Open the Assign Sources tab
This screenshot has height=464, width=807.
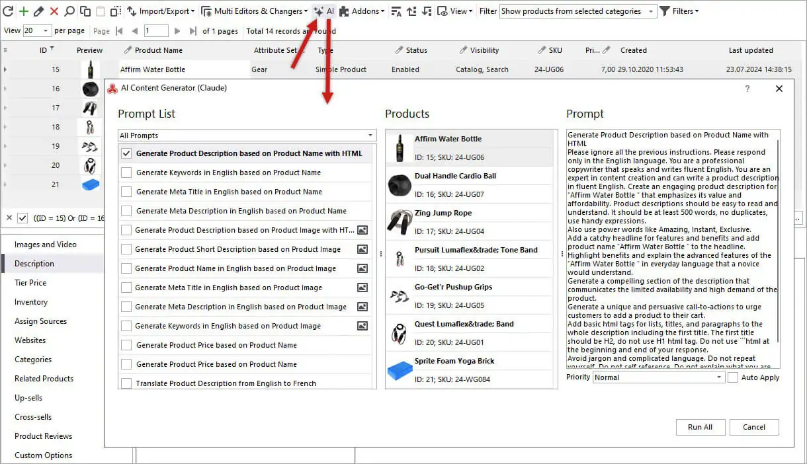41,321
